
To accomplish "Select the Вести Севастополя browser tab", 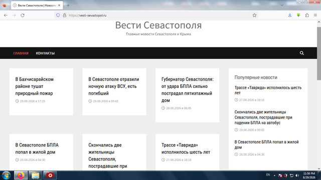I will (37, 5).
